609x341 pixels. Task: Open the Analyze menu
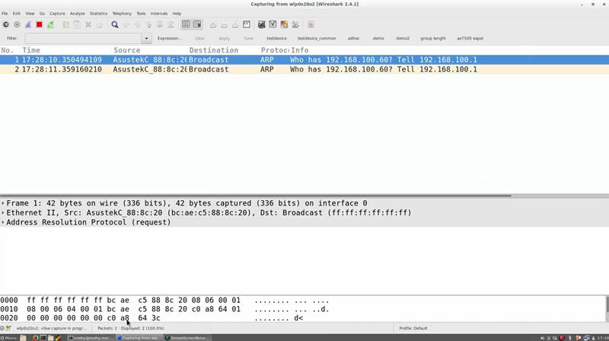click(78, 13)
